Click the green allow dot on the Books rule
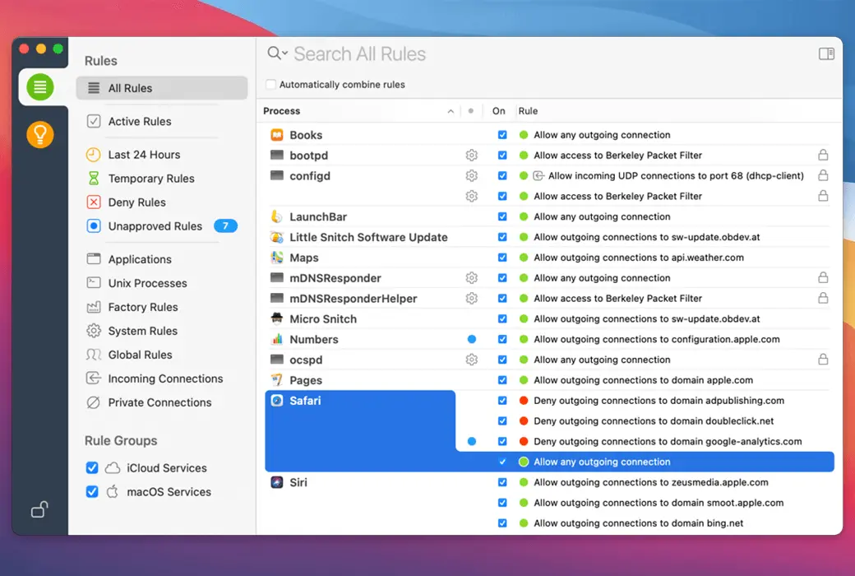 (524, 135)
